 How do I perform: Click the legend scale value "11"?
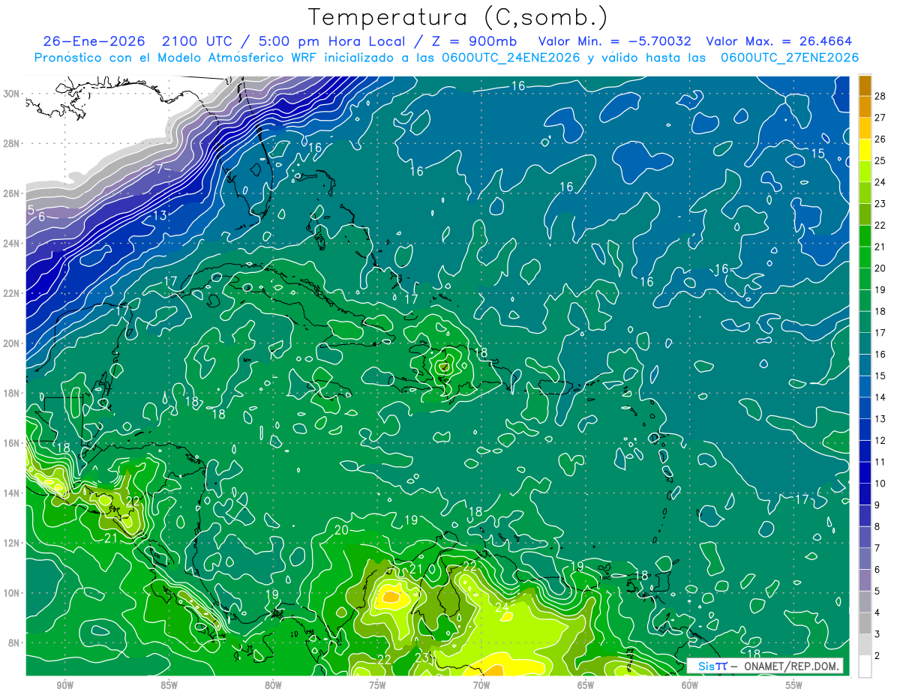pyautogui.click(x=880, y=462)
